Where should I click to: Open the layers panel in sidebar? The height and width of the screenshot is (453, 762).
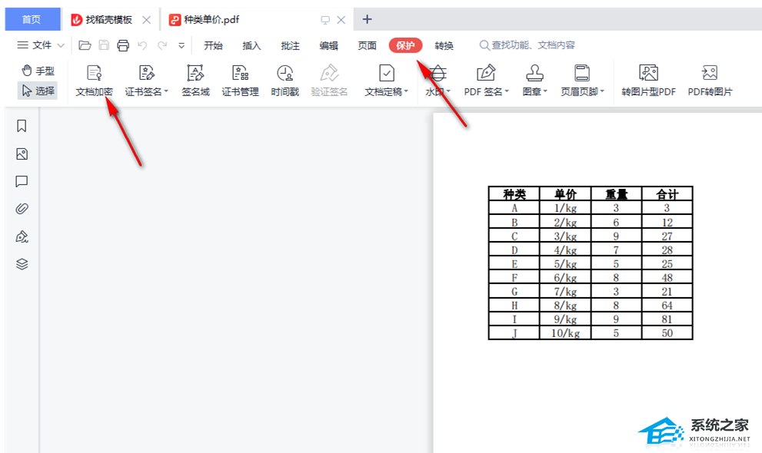22,264
